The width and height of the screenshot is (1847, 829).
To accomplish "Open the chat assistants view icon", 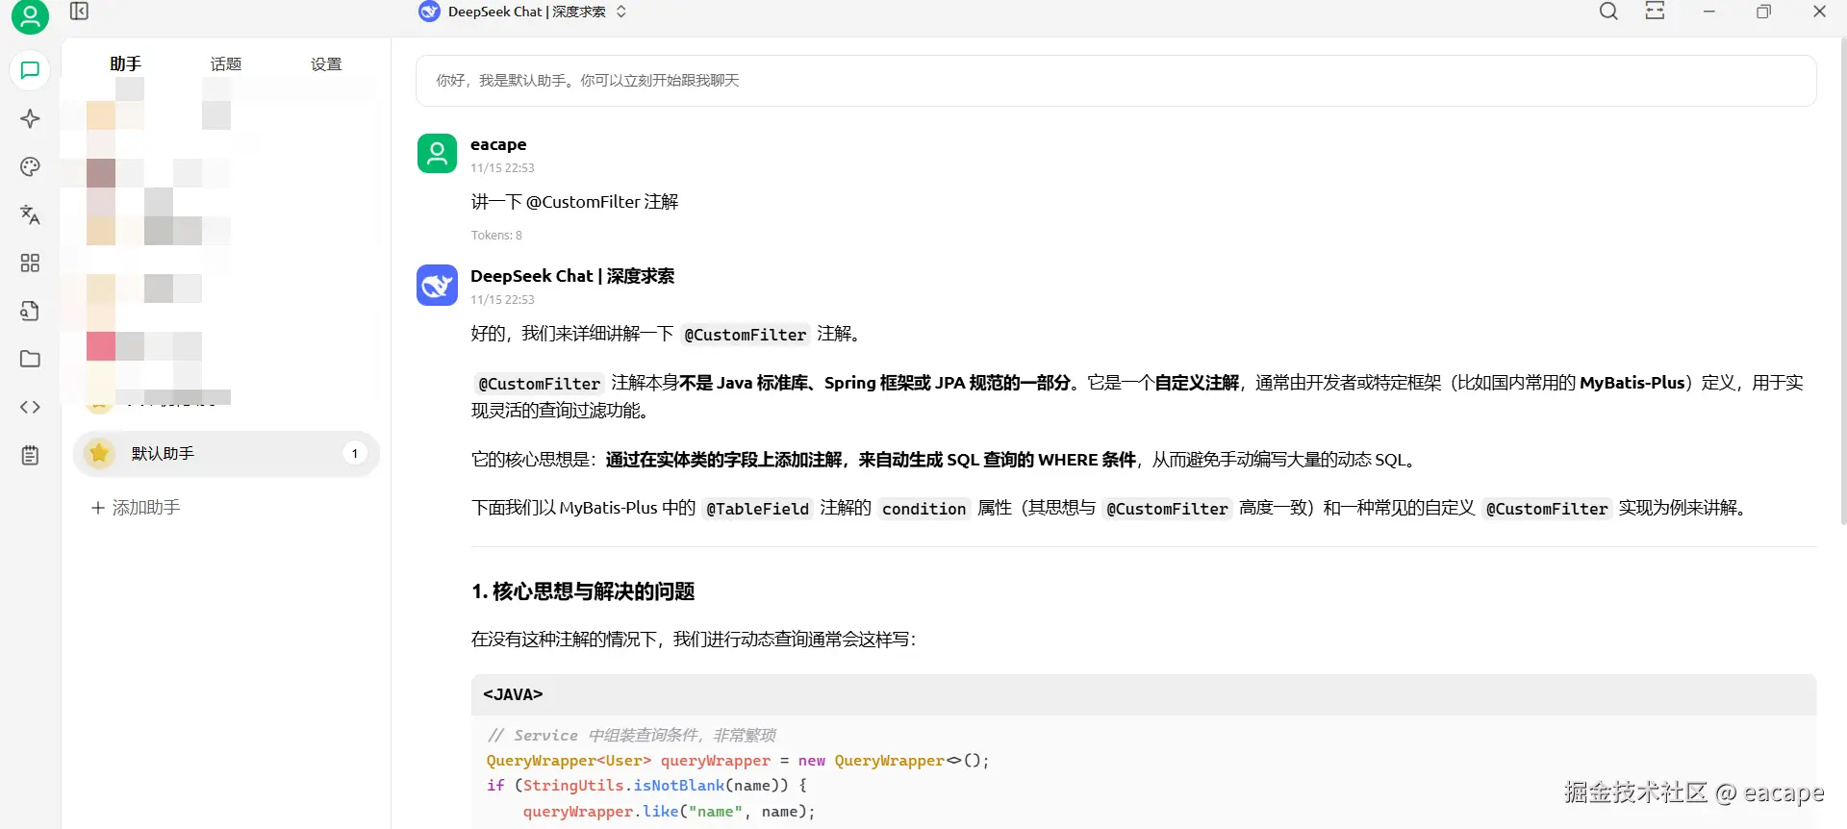I will click(30, 70).
